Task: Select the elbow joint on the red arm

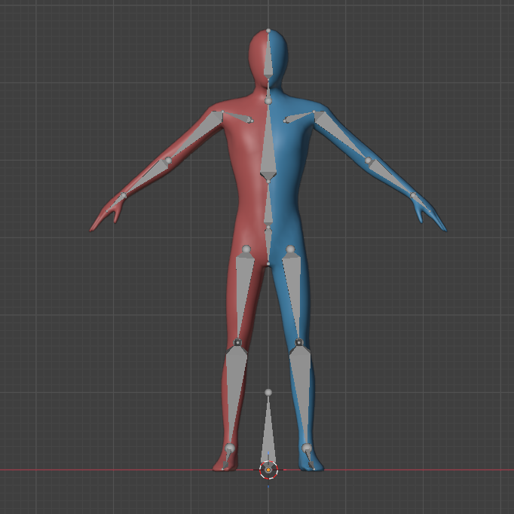Action: point(169,161)
